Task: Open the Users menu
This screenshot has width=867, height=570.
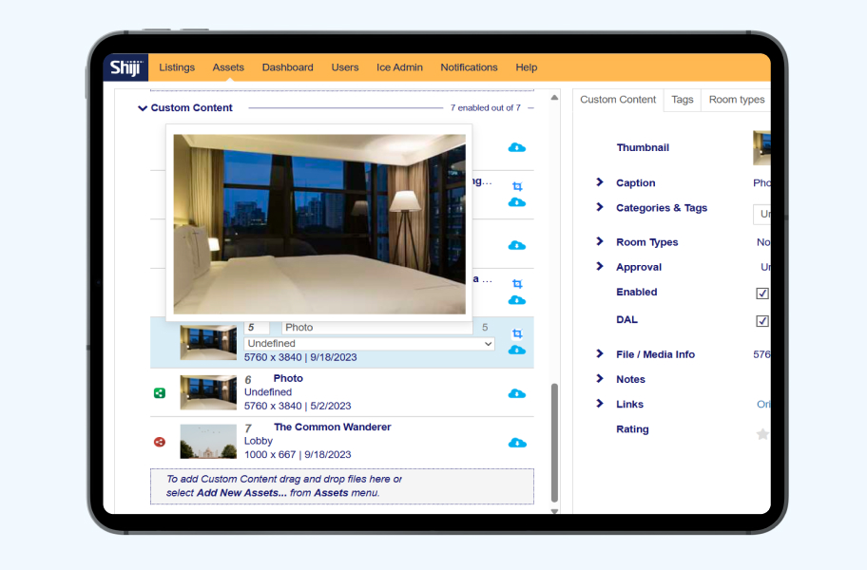Action: point(345,67)
